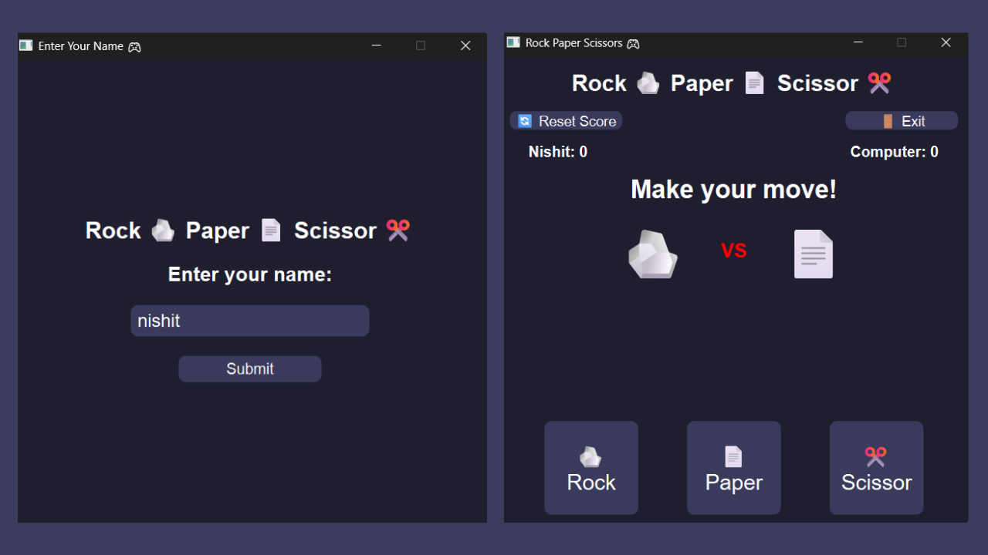Viewport: 988px width, 555px height.
Task: Click the paper icon on the Paper button
Action: click(x=733, y=456)
